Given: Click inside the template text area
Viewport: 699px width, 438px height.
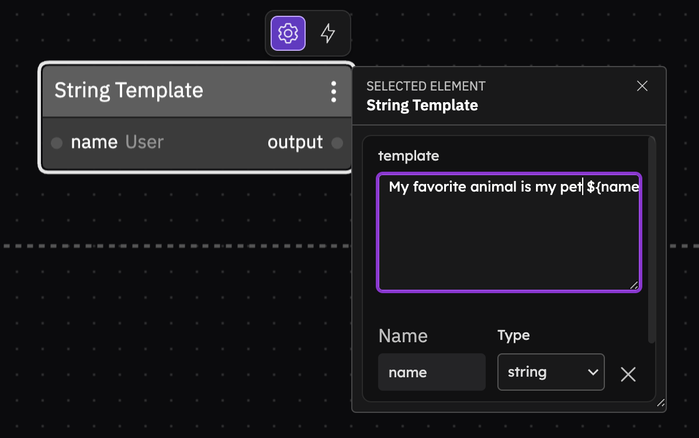Looking at the screenshot, I should [x=508, y=239].
